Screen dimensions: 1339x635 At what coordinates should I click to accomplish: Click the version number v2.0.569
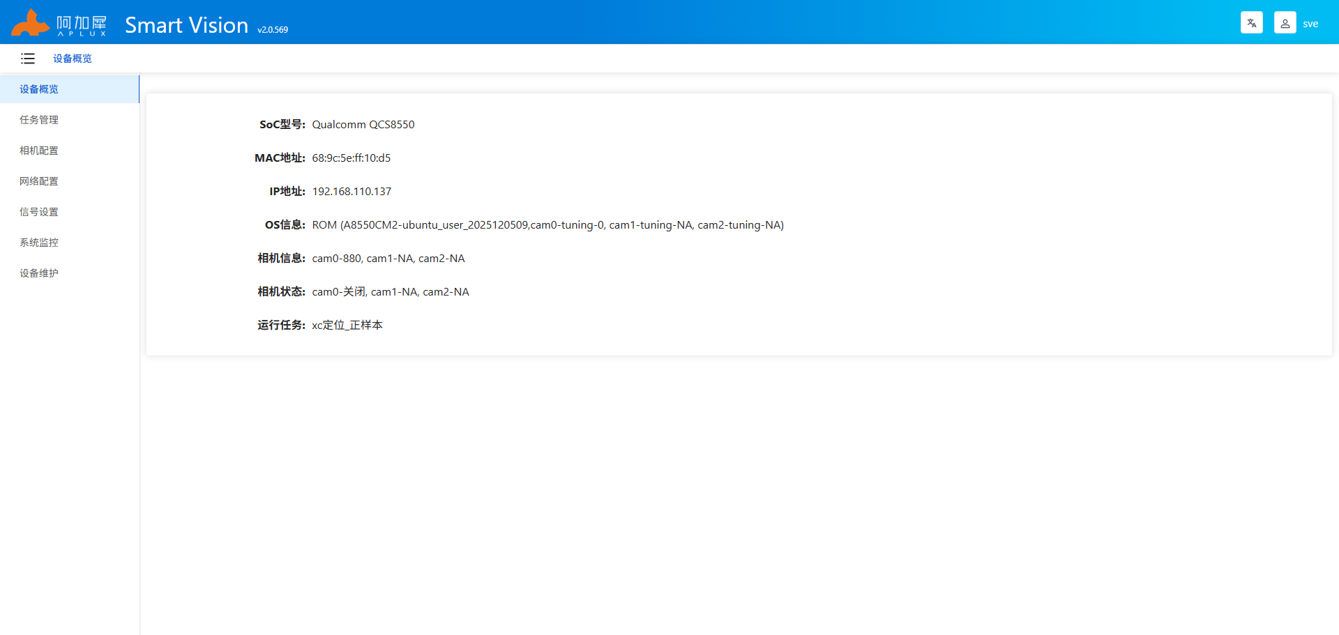click(x=273, y=30)
